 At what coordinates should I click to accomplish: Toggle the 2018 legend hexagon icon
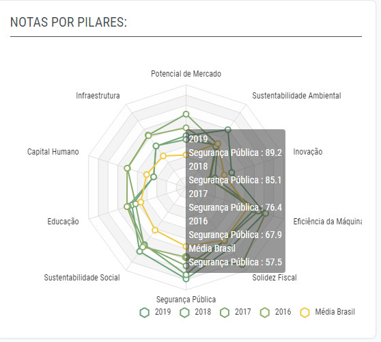184,313
